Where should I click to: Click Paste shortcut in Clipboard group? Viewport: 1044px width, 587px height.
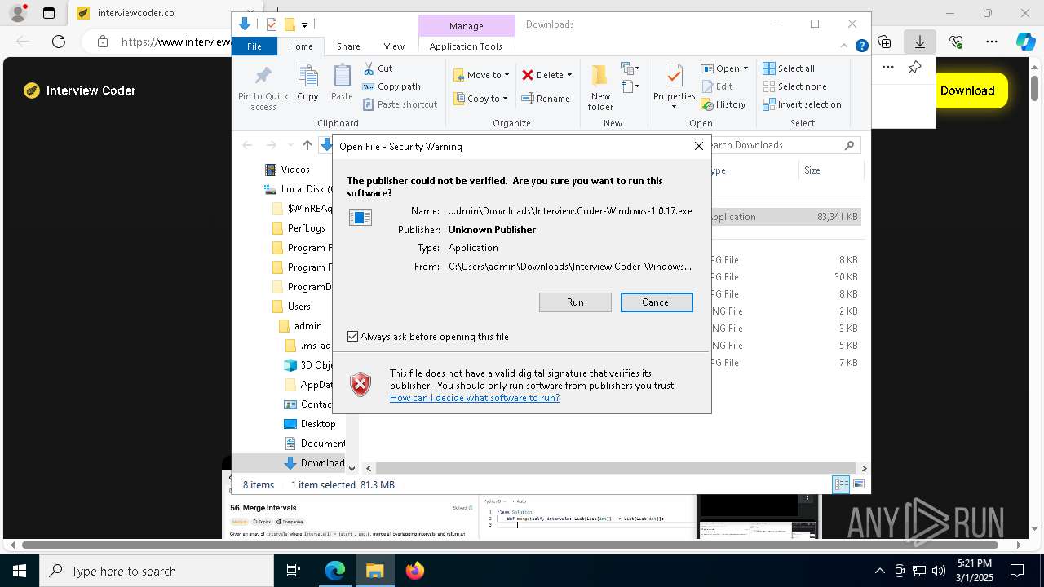(400, 104)
